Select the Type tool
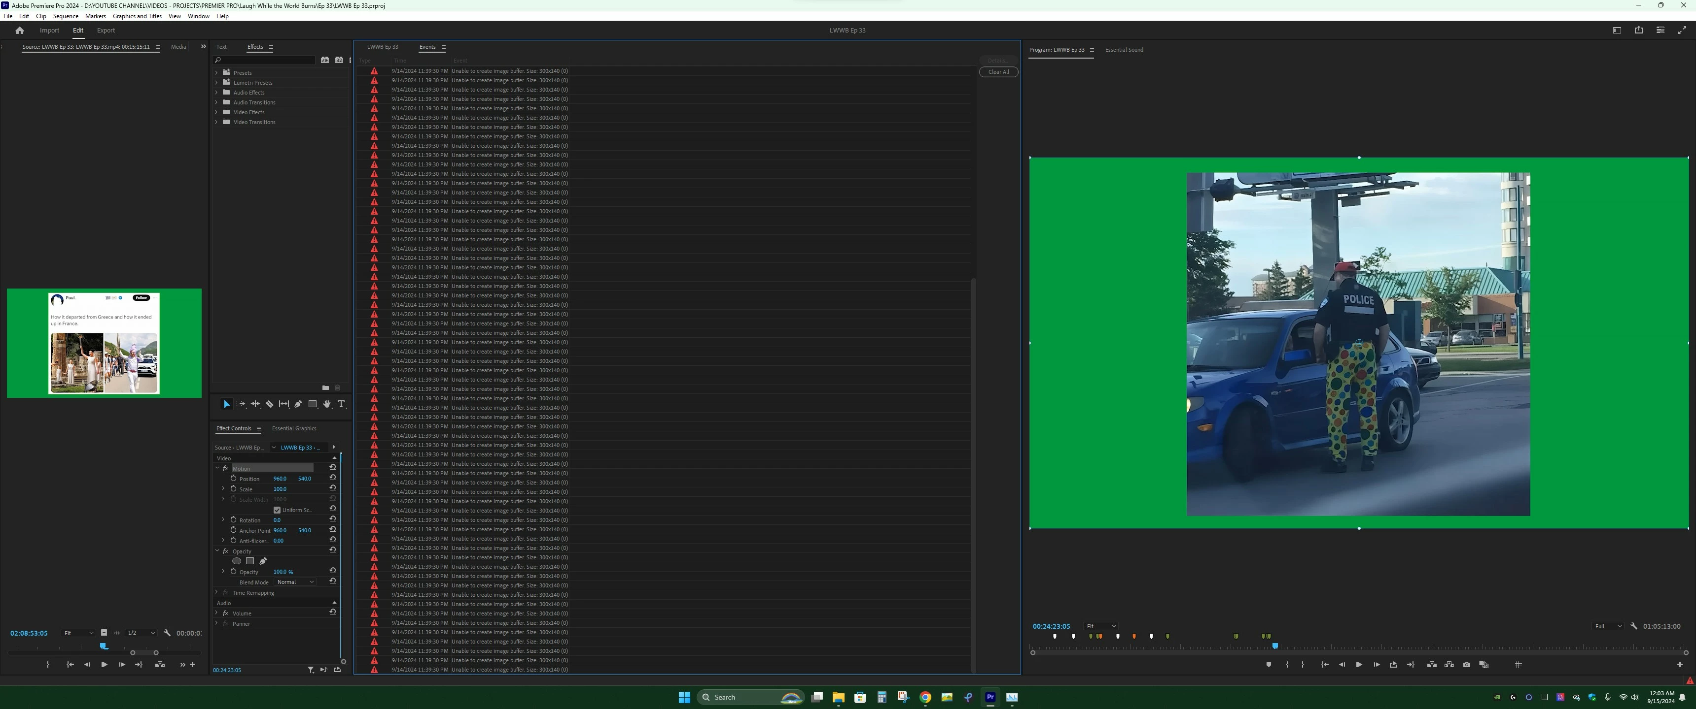 [341, 404]
